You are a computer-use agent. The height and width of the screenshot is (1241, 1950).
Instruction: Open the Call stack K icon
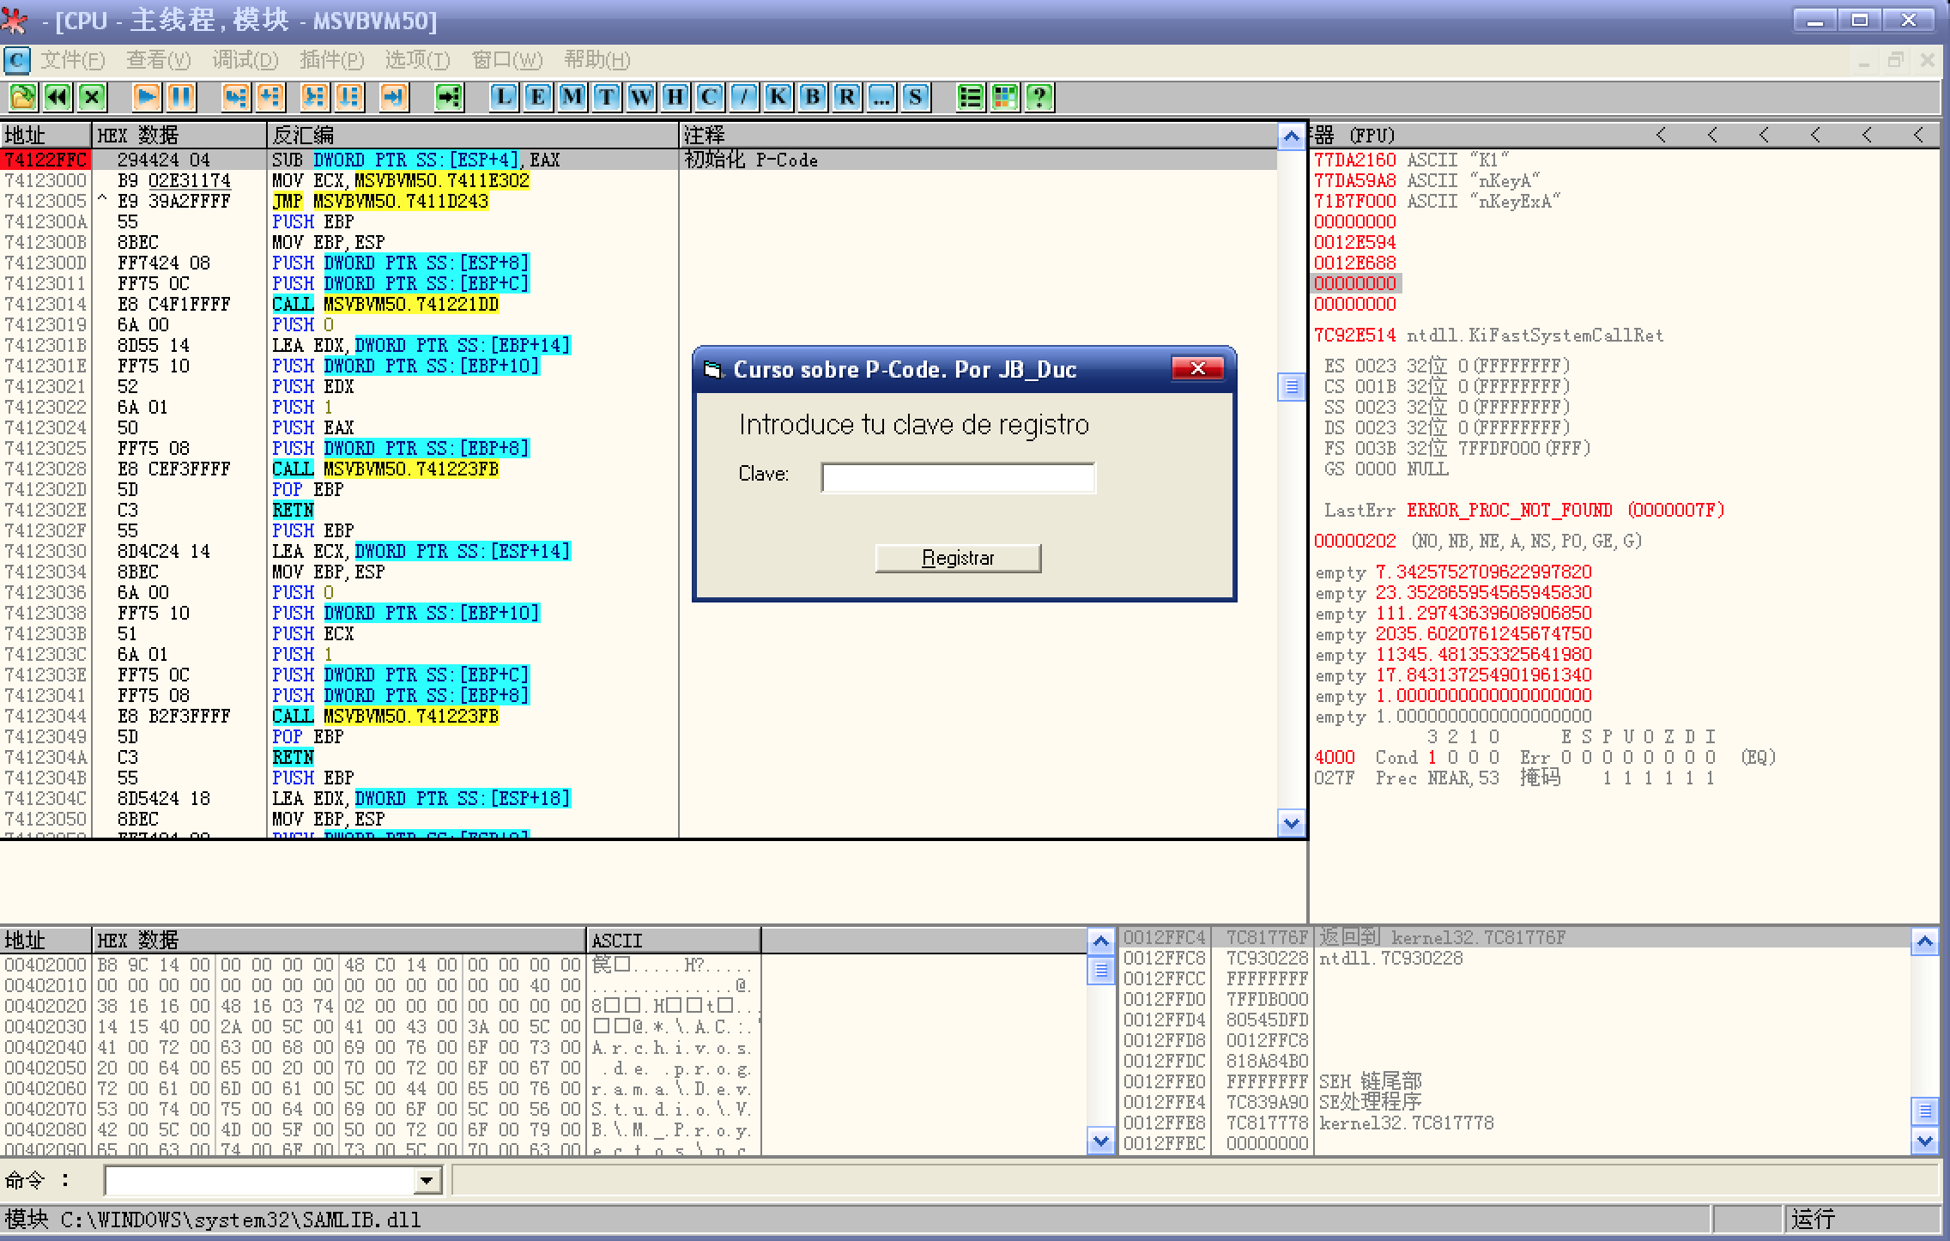(x=778, y=97)
